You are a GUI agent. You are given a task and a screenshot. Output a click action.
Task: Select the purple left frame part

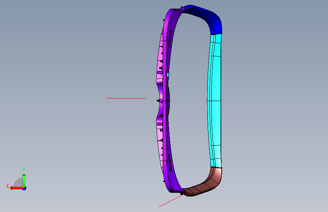165,100
